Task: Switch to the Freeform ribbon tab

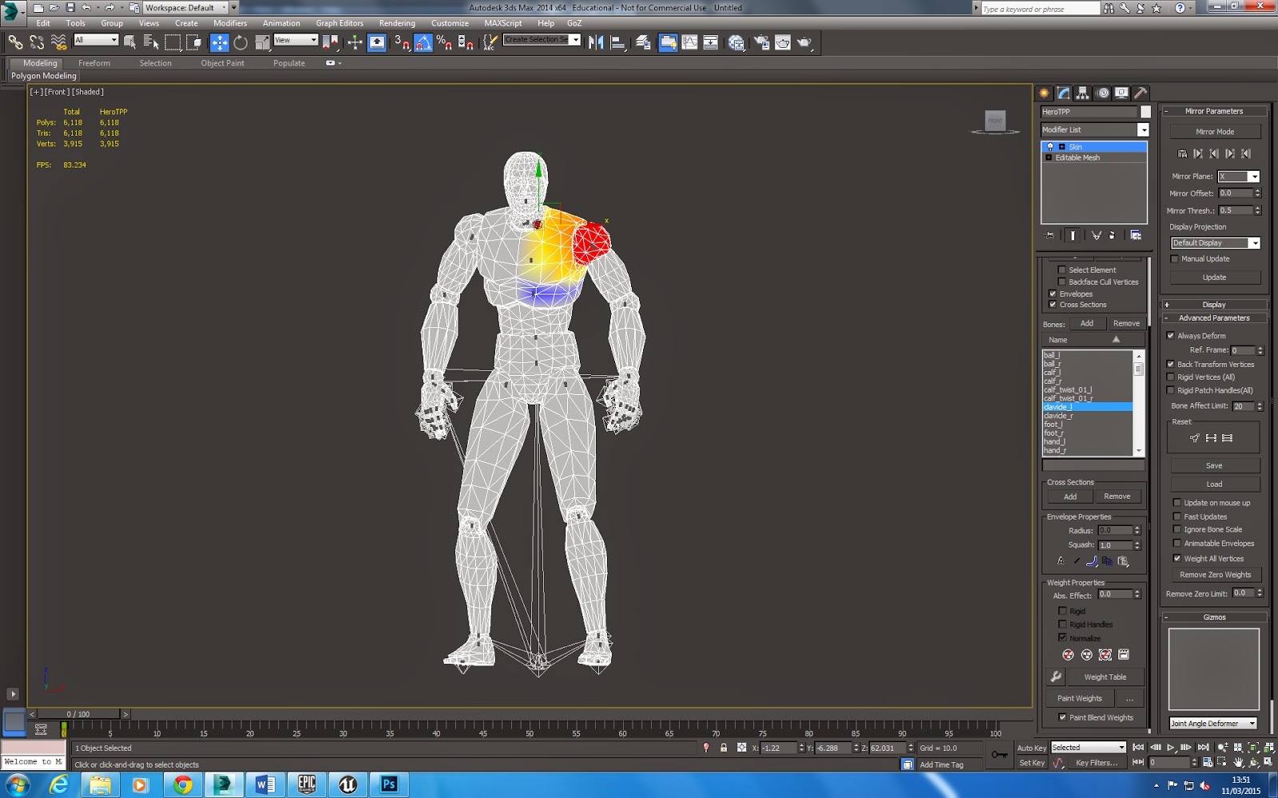Action: pos(94,63)
